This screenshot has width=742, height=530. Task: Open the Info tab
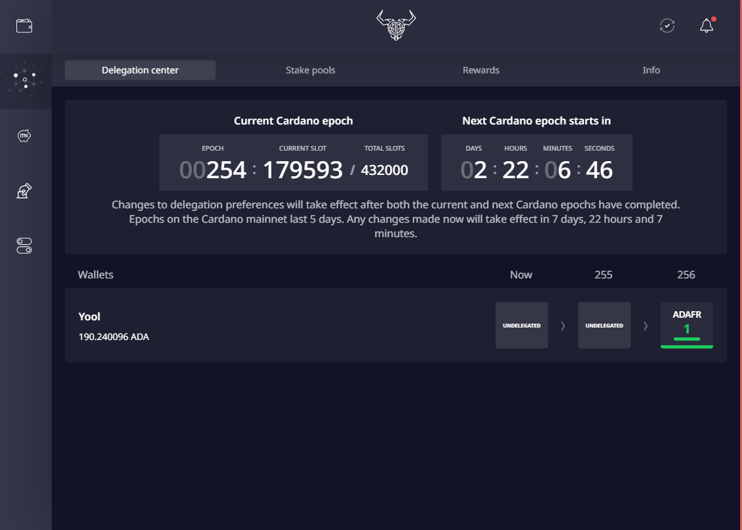tap(651, 70)
